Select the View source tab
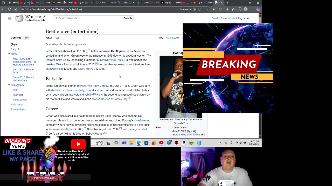332x186 pixels. [173, 38]
